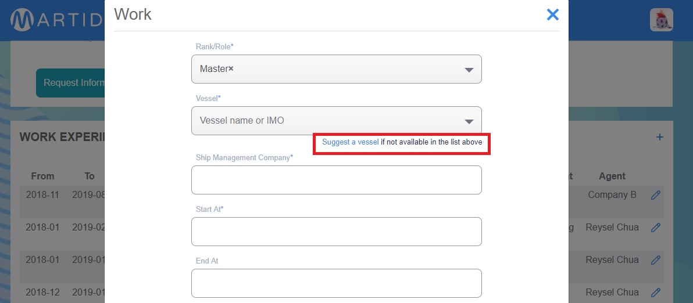
Task: Open the Vessel name or IMO combo box
Action: pos(326,121)
